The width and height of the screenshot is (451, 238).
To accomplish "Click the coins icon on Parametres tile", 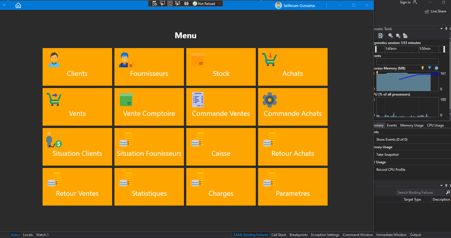I will tap(270, 180).
